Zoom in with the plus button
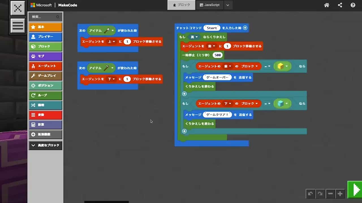The width and height of the screenshot is (362, 203). pyautogui.click(x=340, y=194)
